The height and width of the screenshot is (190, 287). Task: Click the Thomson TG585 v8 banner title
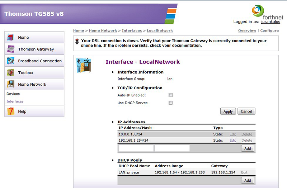point(34,14)
